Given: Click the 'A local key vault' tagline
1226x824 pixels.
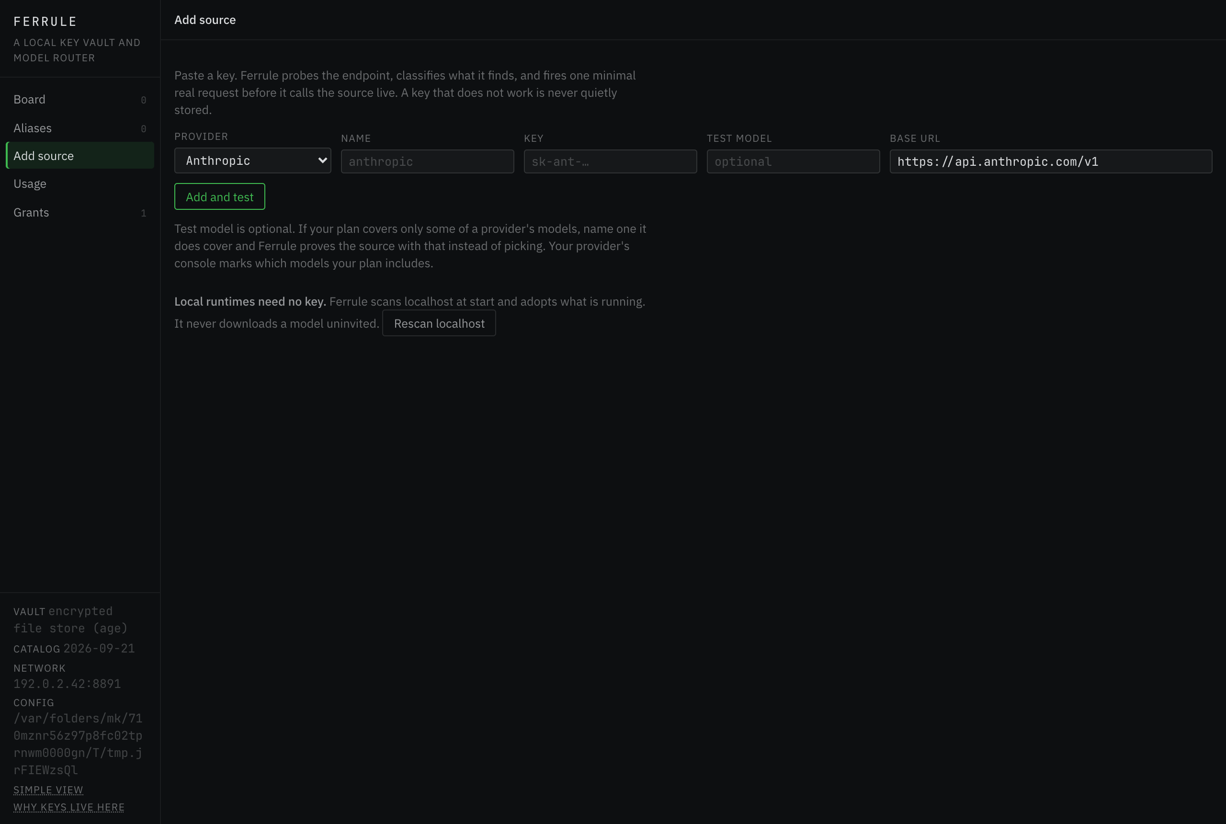Looking at the screenshot, I should coord(77,50).
